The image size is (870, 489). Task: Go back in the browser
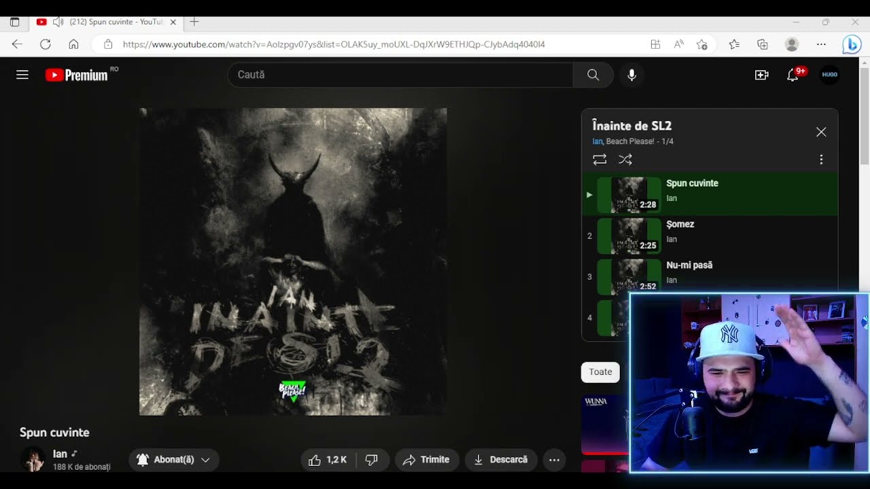(x=17, y=44)
